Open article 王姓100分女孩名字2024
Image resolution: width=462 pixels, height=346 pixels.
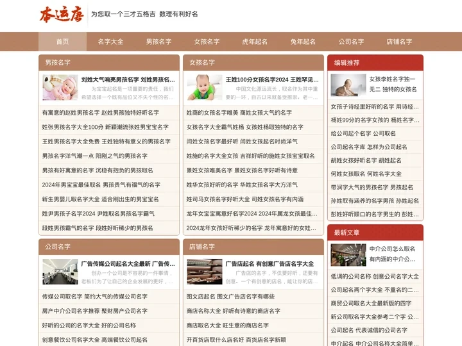click(x=272, y=79)
